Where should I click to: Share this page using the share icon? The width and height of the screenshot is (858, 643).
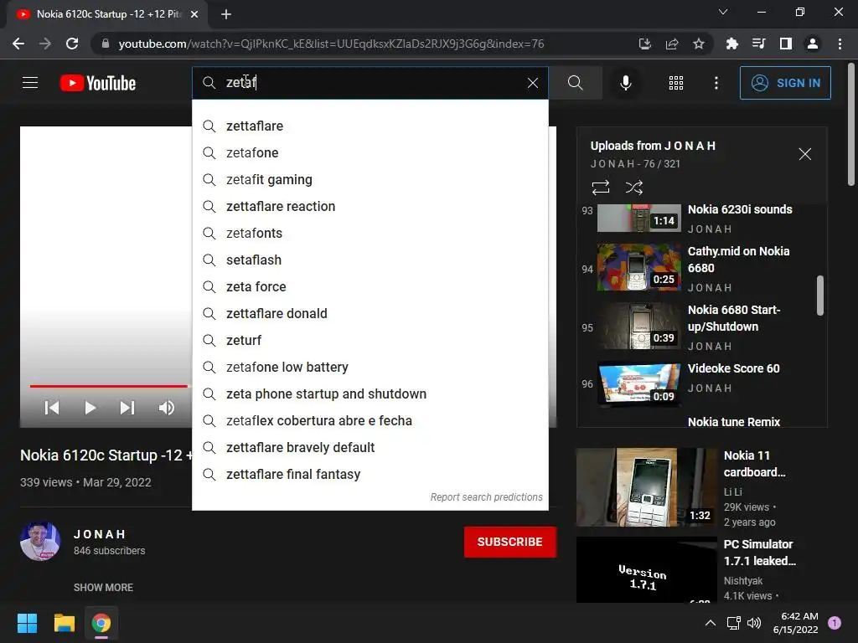(671, 44)
